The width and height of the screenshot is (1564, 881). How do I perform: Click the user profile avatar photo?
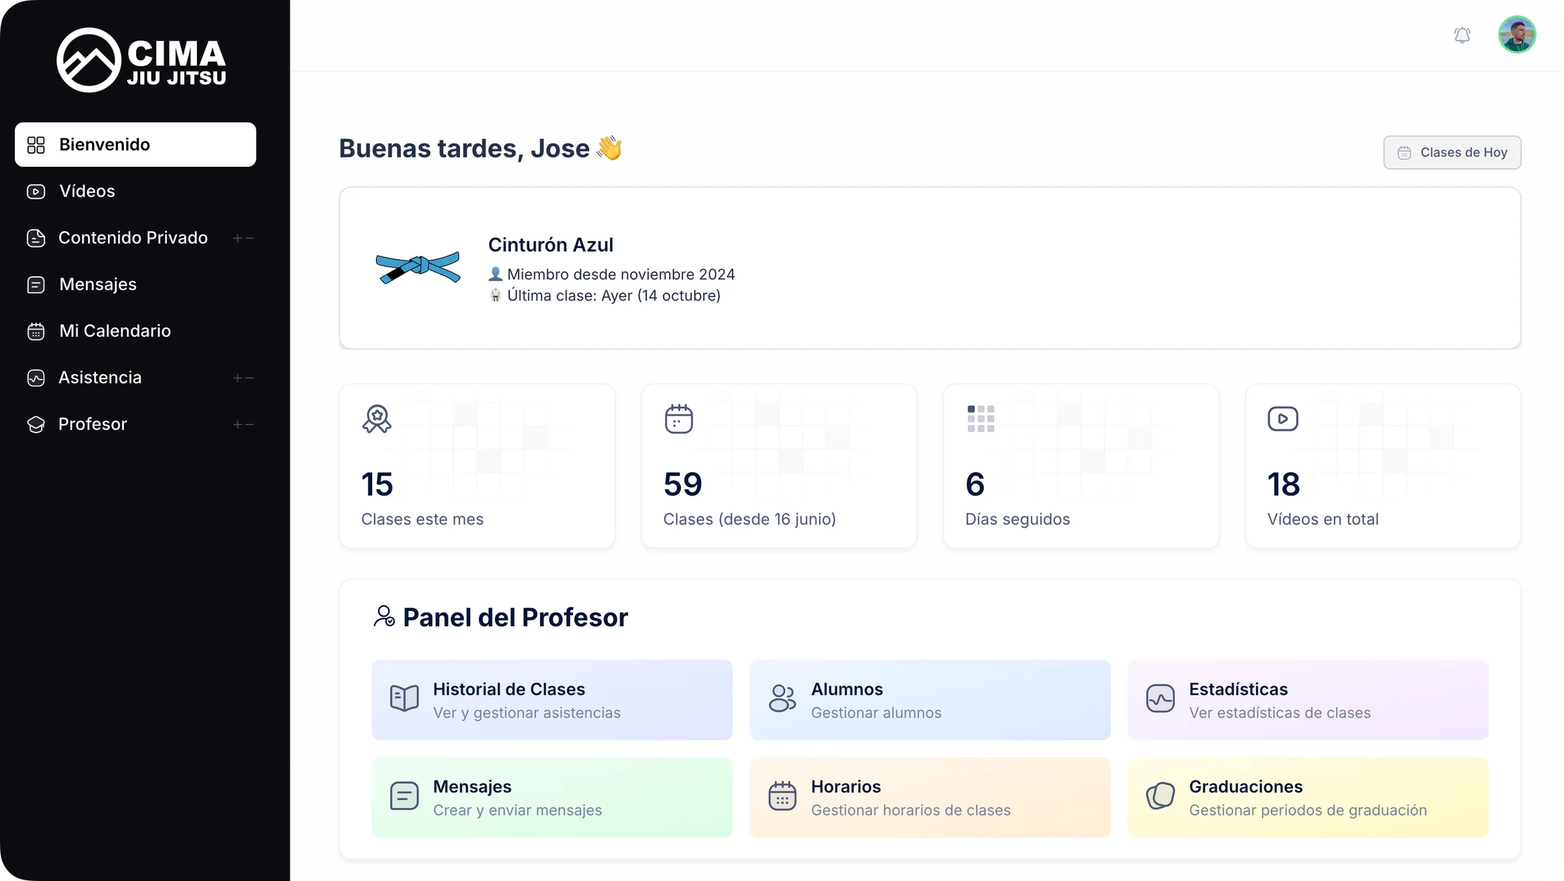(x=1517, y=34)
